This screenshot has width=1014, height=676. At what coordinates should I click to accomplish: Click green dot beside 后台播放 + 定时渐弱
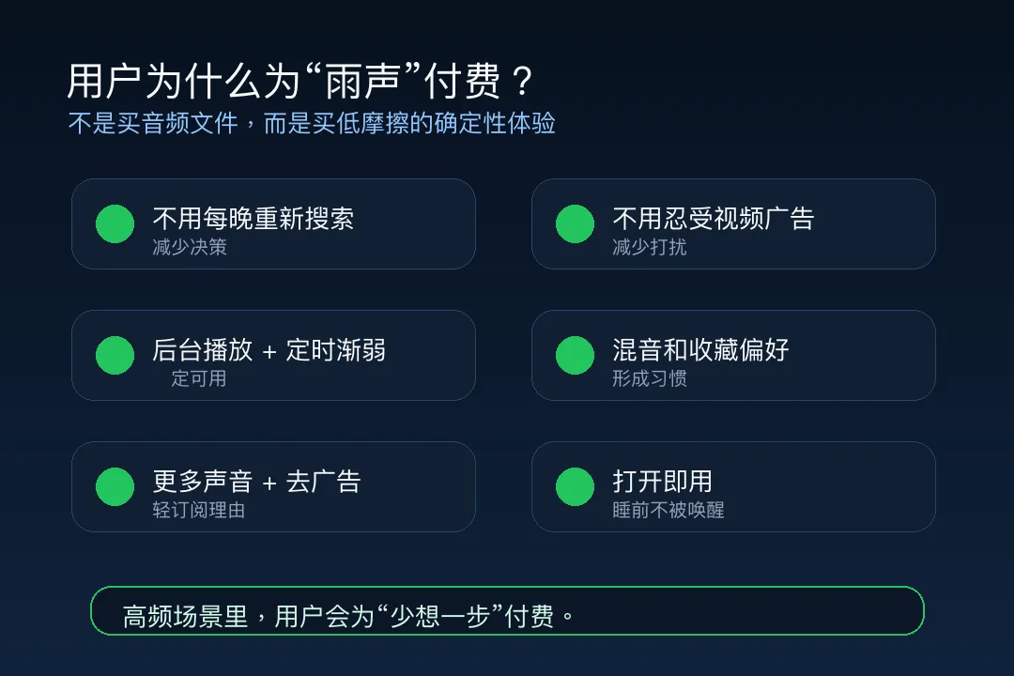pyautogui.click(x=115, y=355)
